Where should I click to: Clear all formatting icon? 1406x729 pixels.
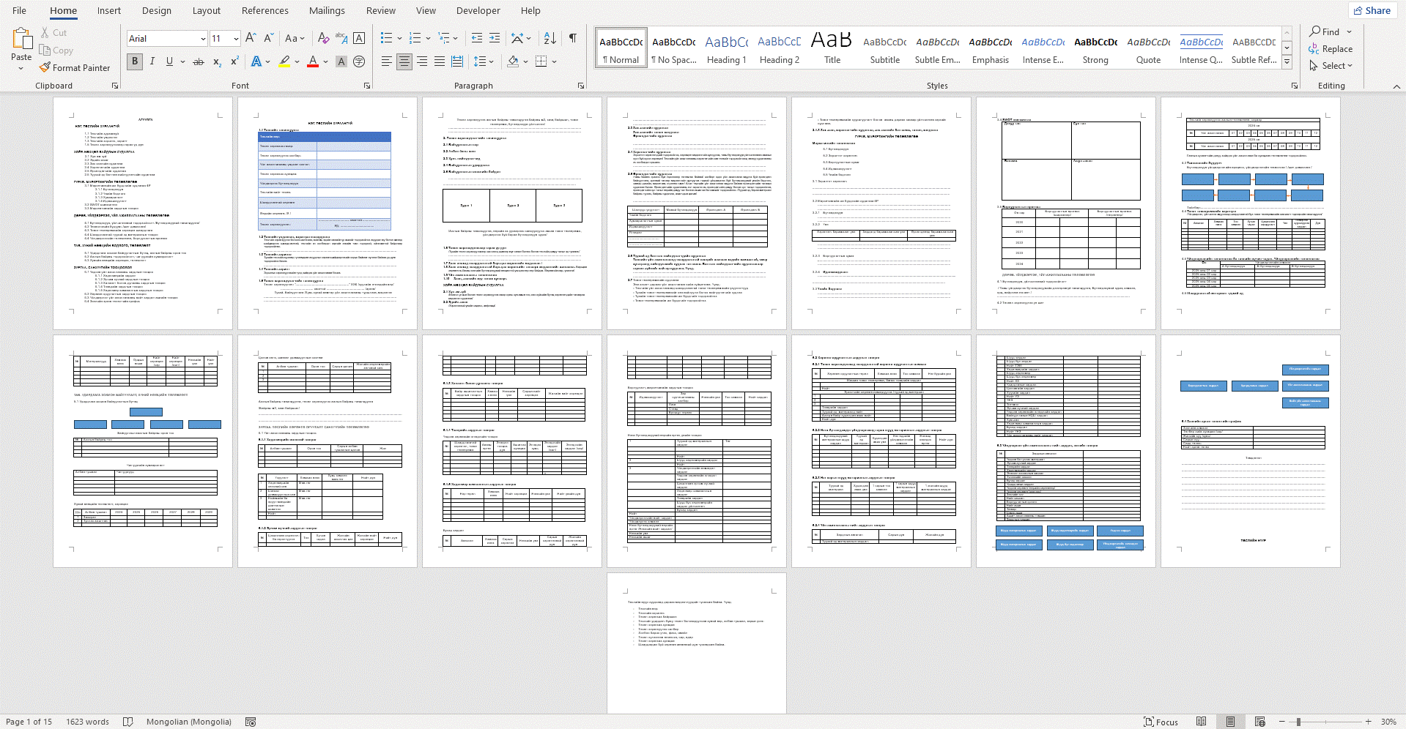(323, 38)
